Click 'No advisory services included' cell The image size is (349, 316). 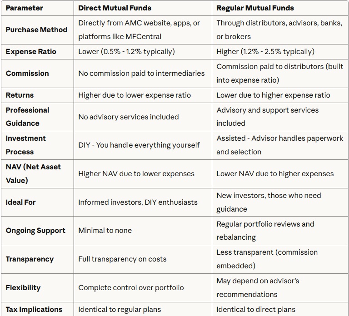click(129, 117)
